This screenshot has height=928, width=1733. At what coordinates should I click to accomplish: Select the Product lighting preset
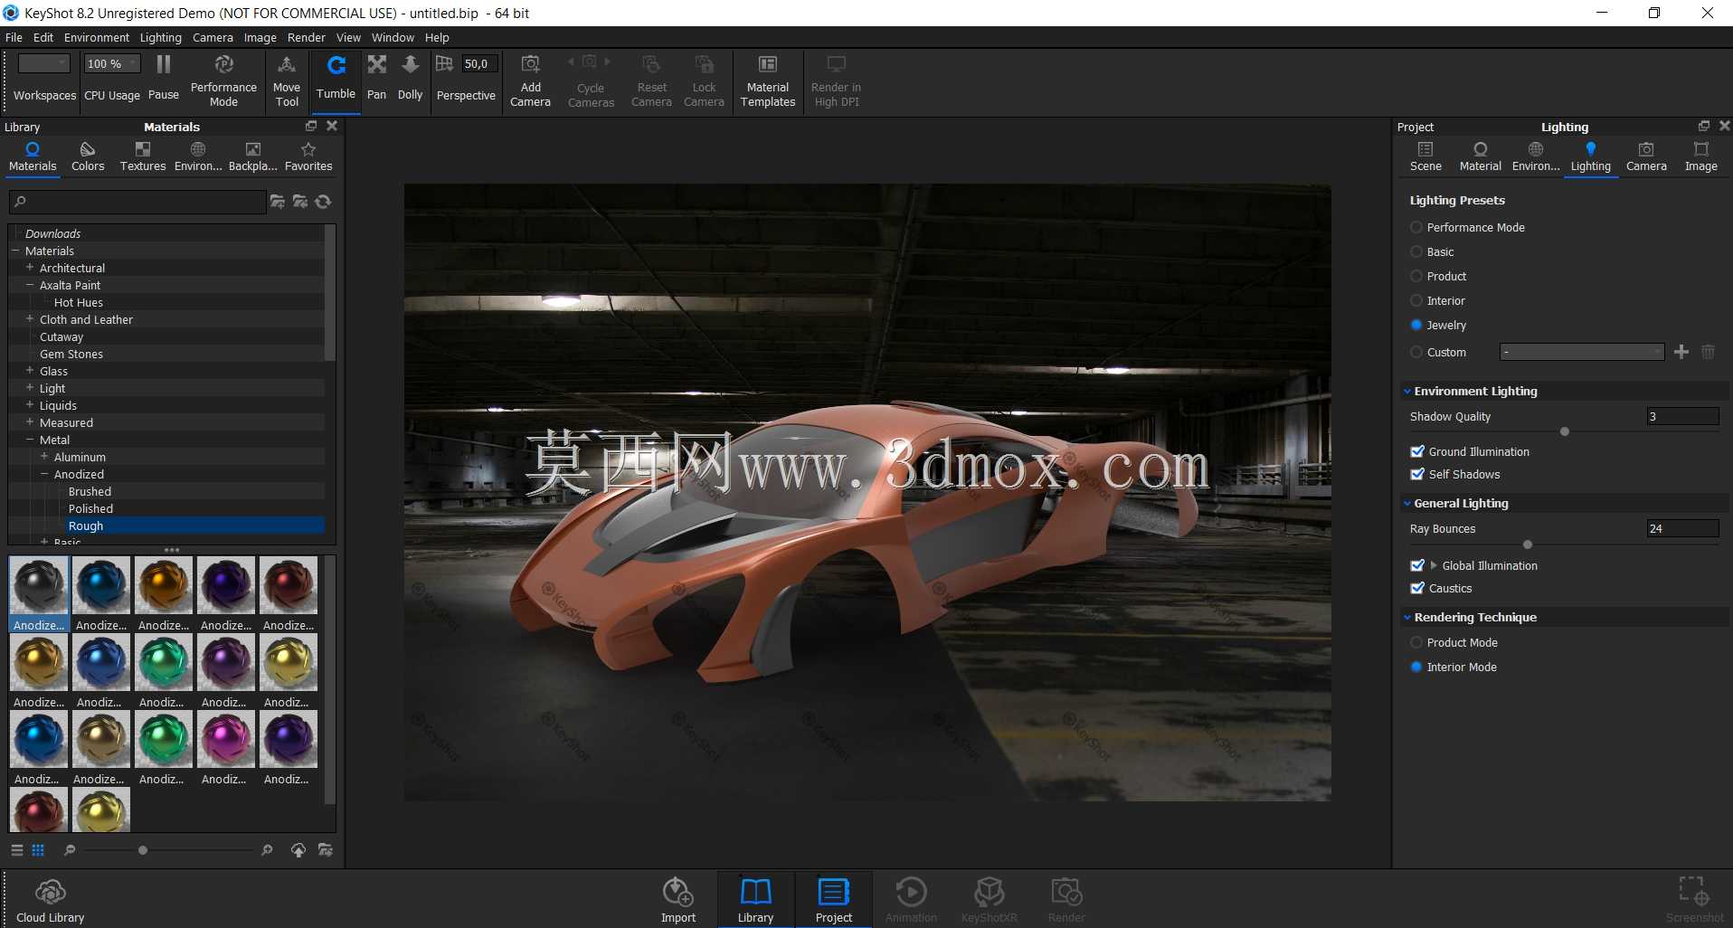1416,277
